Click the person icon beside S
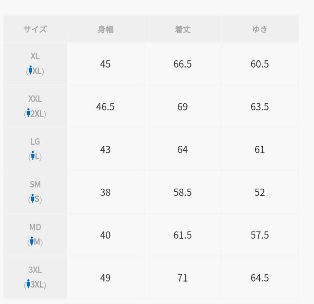Viewport: 314px width, 304px height. (x=33, y=198)
